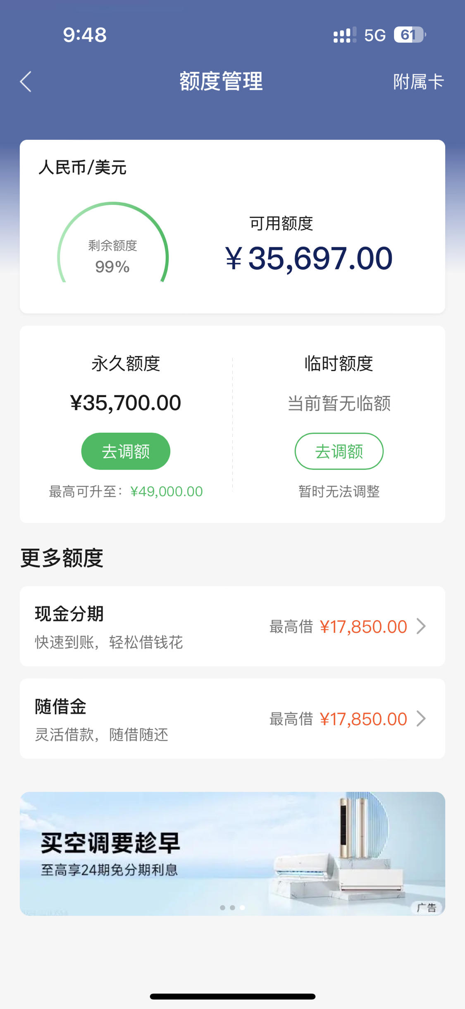Tap the ¥35,697.00 available credit amount

pyautogui.click(x=309, y=259)
